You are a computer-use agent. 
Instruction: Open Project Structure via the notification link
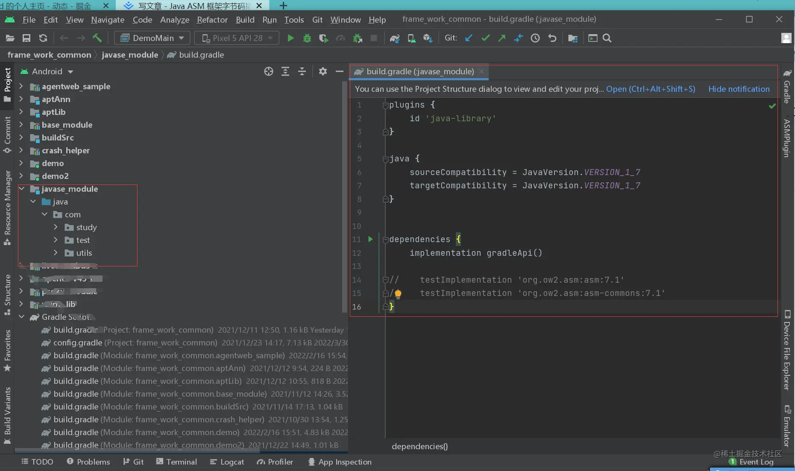[x=651, y=89]
